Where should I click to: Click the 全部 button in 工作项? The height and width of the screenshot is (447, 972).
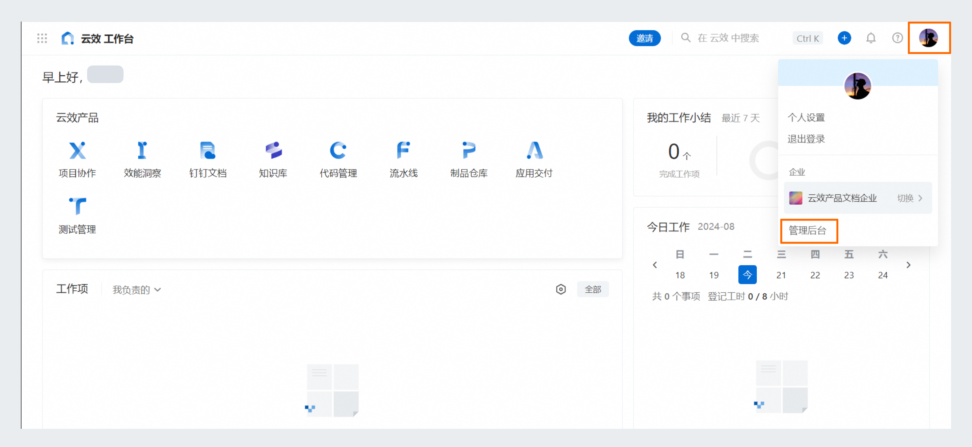pyautogui.click(x=593, y=289)
